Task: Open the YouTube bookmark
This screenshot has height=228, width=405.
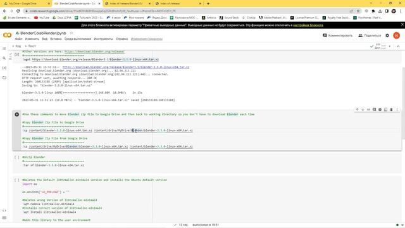Action: click(42, 18)
